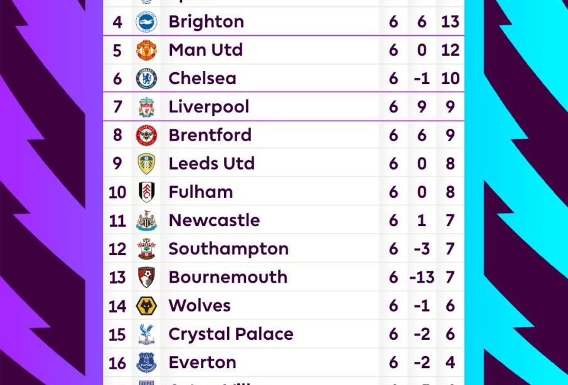The width and height of the screenshot is (568, 385).
Task: Select the Bournemouth club badge
Action: pos(146,277)
